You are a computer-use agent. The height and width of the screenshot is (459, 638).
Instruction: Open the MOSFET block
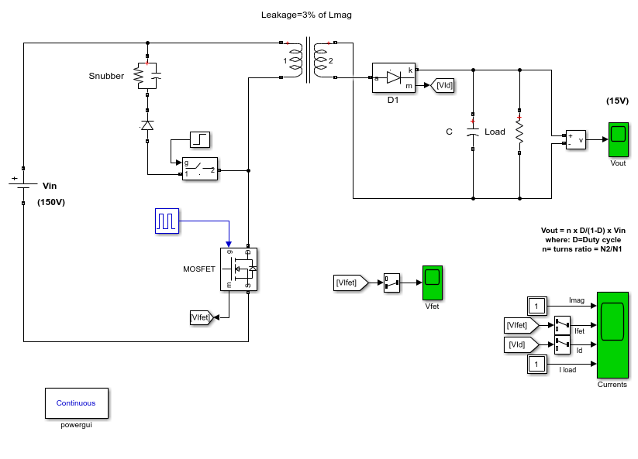tap(239, 269)
